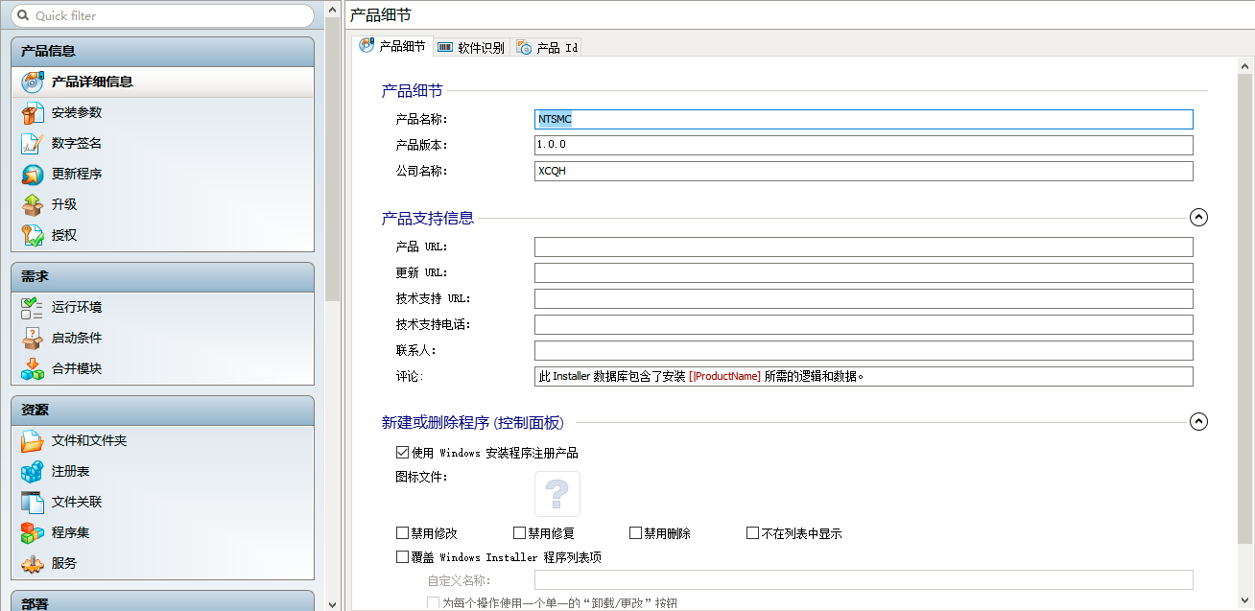进入服务配置页面

[x=67, y=563]
